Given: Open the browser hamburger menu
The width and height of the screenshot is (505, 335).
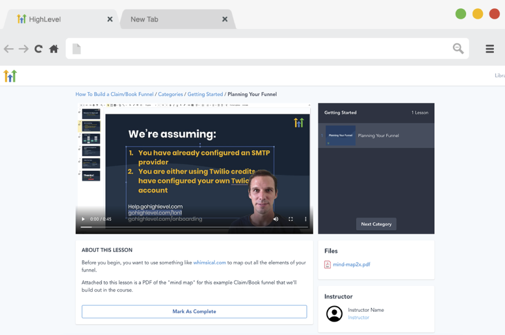Looking at the screenshot, I should (x=490, y=49).
